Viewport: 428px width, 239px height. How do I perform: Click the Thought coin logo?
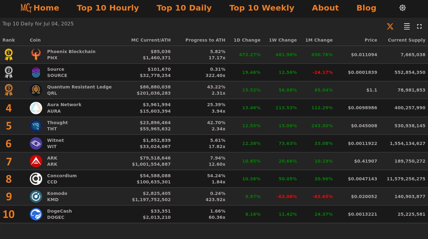pyautogui.click(x=36, y=126)
